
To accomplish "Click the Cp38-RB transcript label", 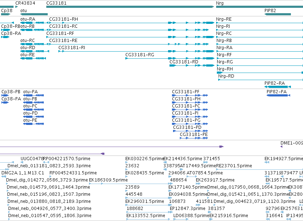I will [x=11, y=26].
